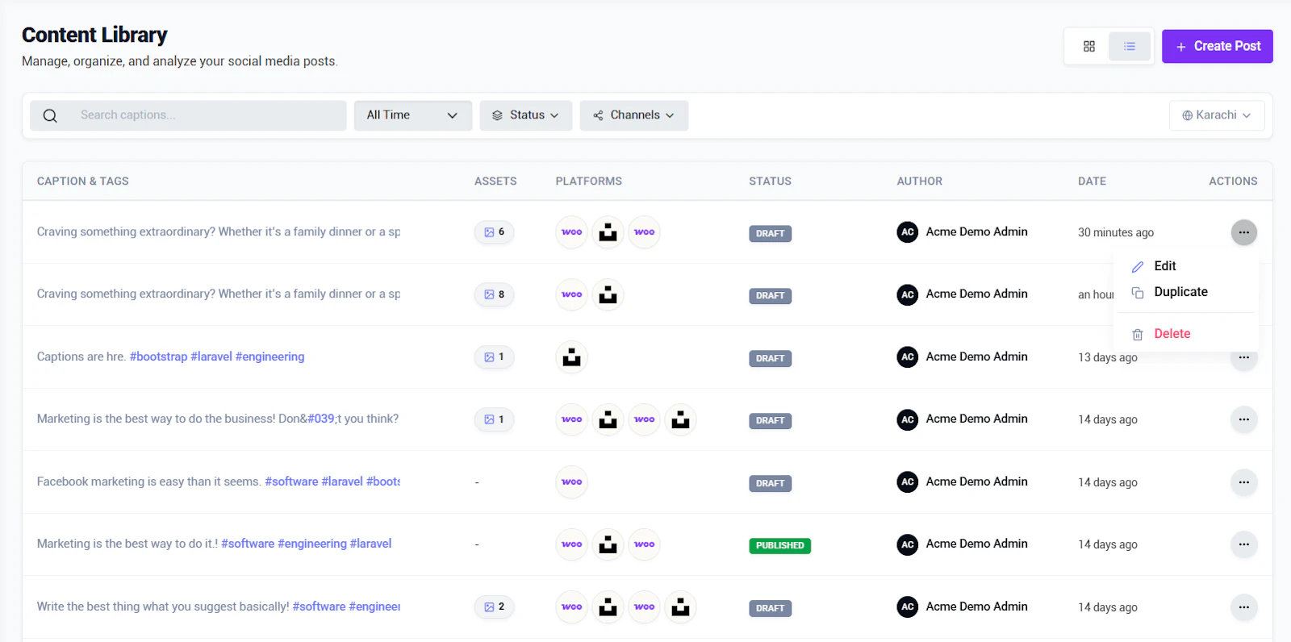Screen dimensions: 1291x642
Task: Open the Channels filter dropdown
Action: tap(633, 115)
